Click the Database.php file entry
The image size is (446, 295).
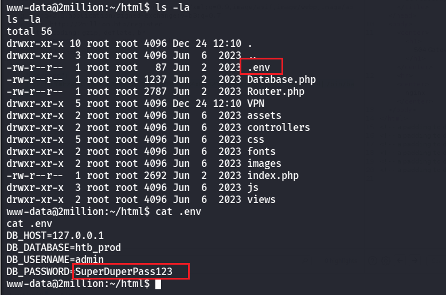click(x=281, y=79)
